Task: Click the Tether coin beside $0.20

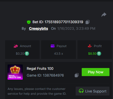Action: 27,54
